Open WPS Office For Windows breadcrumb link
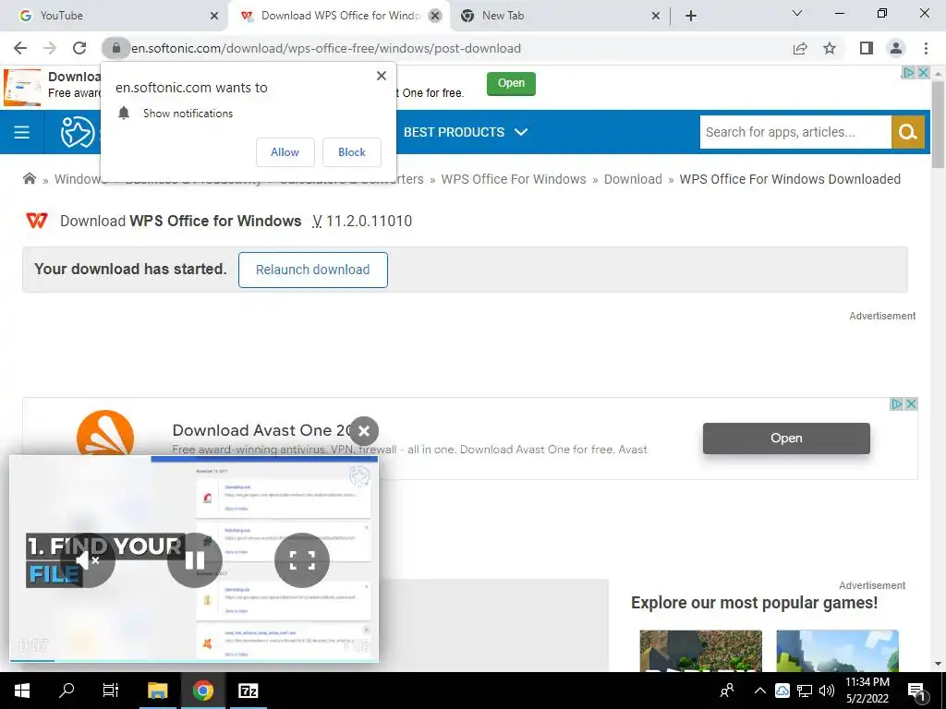The width and height of the screenshot is (946, 709). point(514,179)
